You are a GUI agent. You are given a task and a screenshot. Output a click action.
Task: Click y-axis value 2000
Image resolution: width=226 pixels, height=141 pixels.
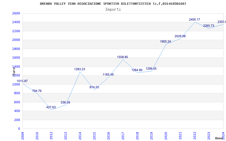coord(16,40)
